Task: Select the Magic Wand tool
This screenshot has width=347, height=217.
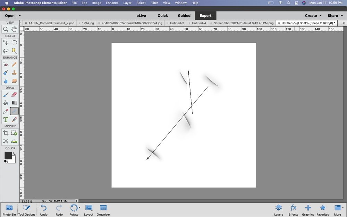Action: [x=14, y=51]
